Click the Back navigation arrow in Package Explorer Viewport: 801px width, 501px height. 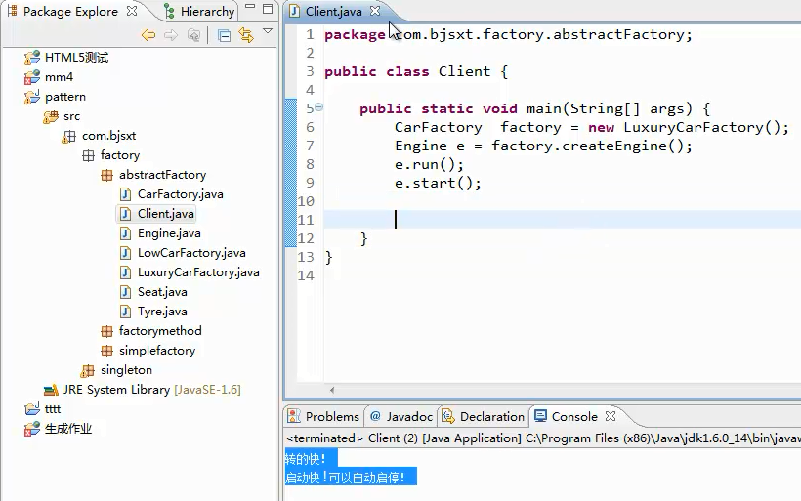(148, 35)
